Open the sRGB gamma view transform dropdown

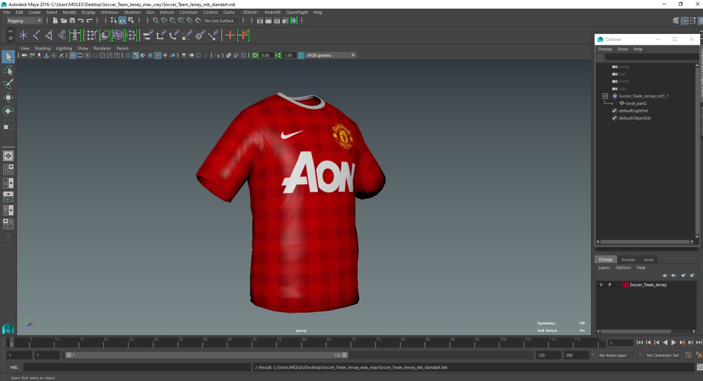coord(331,56)
